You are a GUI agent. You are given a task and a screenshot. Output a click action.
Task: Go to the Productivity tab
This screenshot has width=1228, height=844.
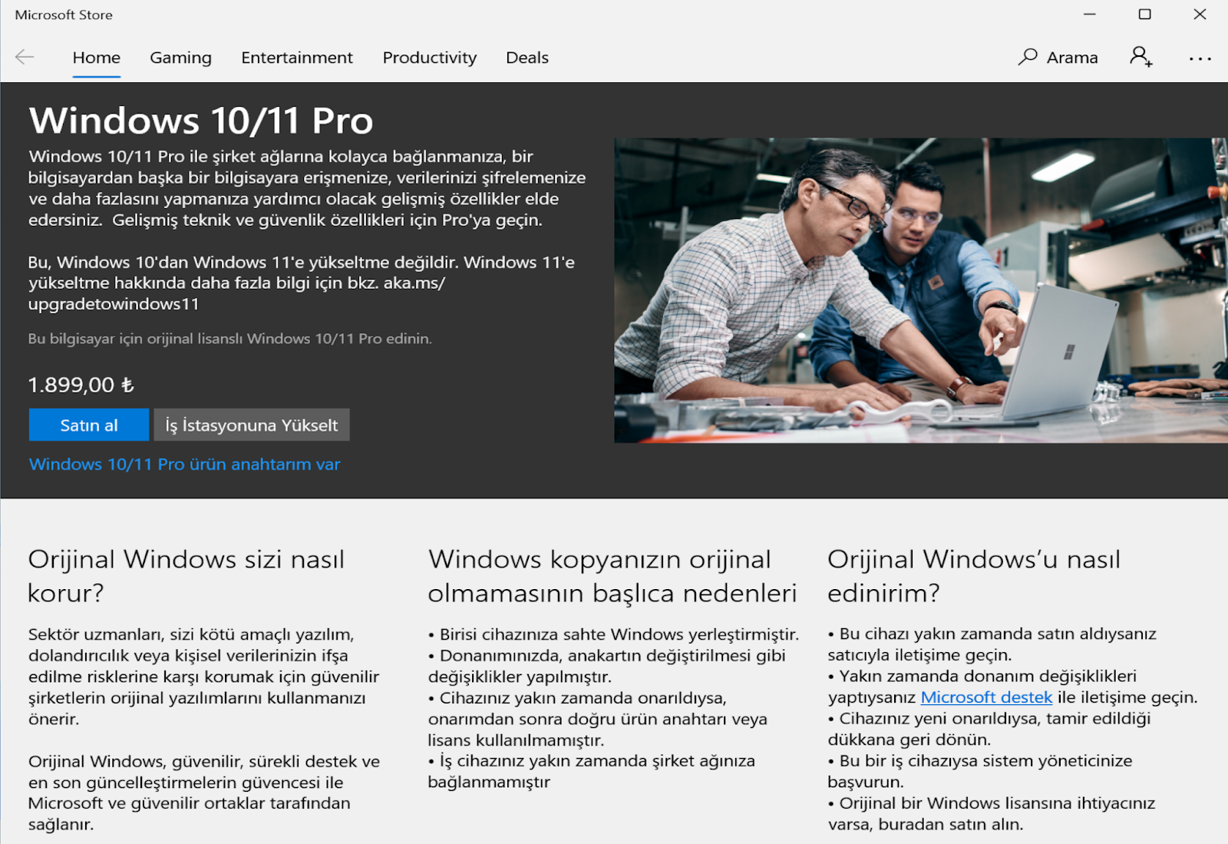(x=430, y=58)
